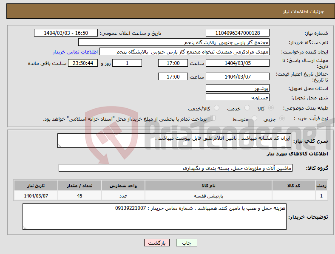The image size is (335, 254).
Task: Click the heading اطلاعات کالاهای مورد نیاز
Action: 297,154
